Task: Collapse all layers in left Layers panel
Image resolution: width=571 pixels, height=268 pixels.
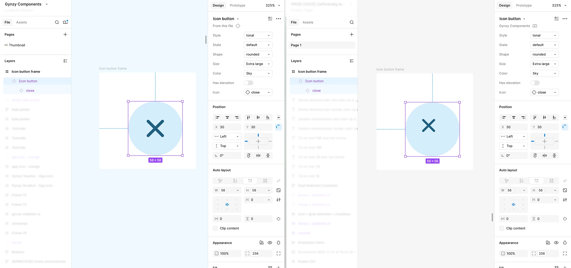Action: pyautogui.click(x=65, y=61)
